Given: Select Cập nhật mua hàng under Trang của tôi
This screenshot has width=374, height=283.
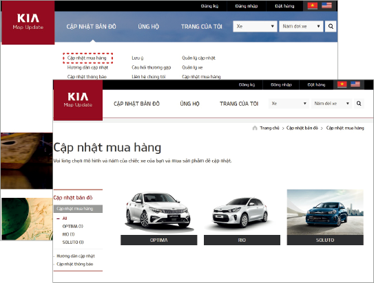Looking at the screenshot, I should tap(201, 76).
